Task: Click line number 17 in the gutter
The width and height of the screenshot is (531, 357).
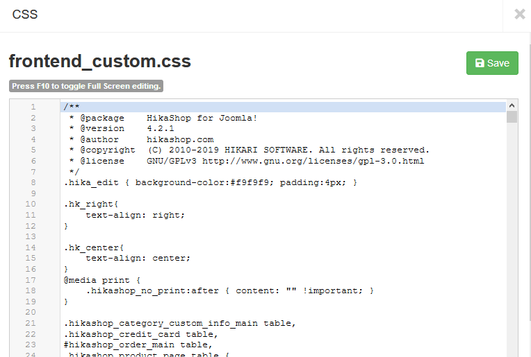Action: 31,280
